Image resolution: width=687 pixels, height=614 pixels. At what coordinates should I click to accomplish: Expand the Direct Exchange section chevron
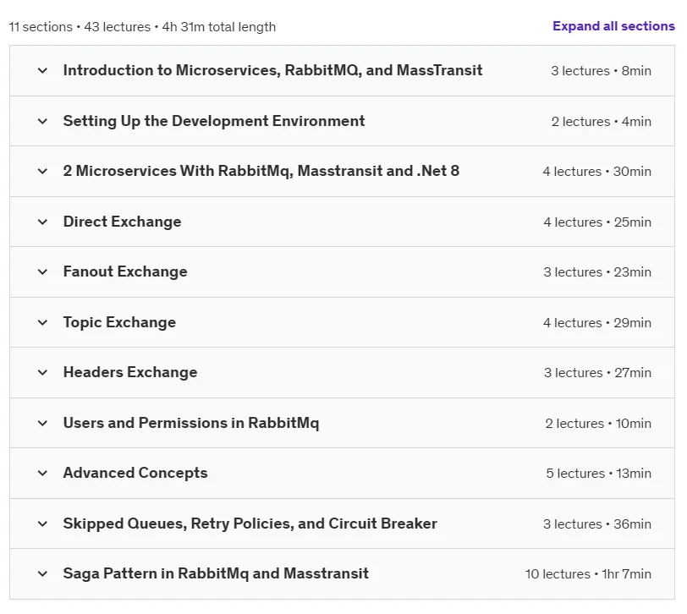tap(42, 222)
